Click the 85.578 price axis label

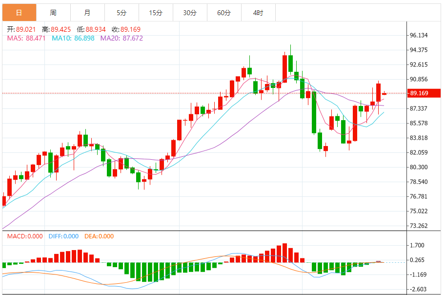[x=418, y=123]
